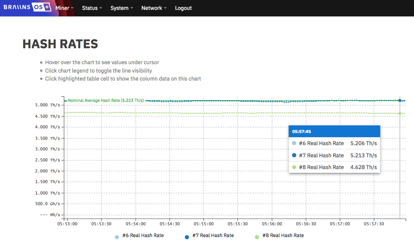
Task: Click the tooltip's #8 green dot
Action: click(294, 167)
